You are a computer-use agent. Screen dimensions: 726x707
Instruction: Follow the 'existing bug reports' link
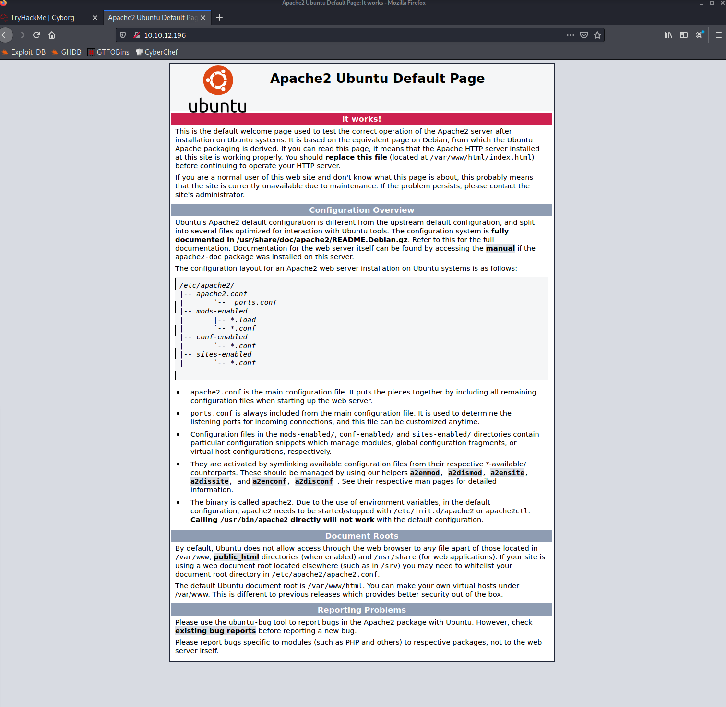point(215,631)
